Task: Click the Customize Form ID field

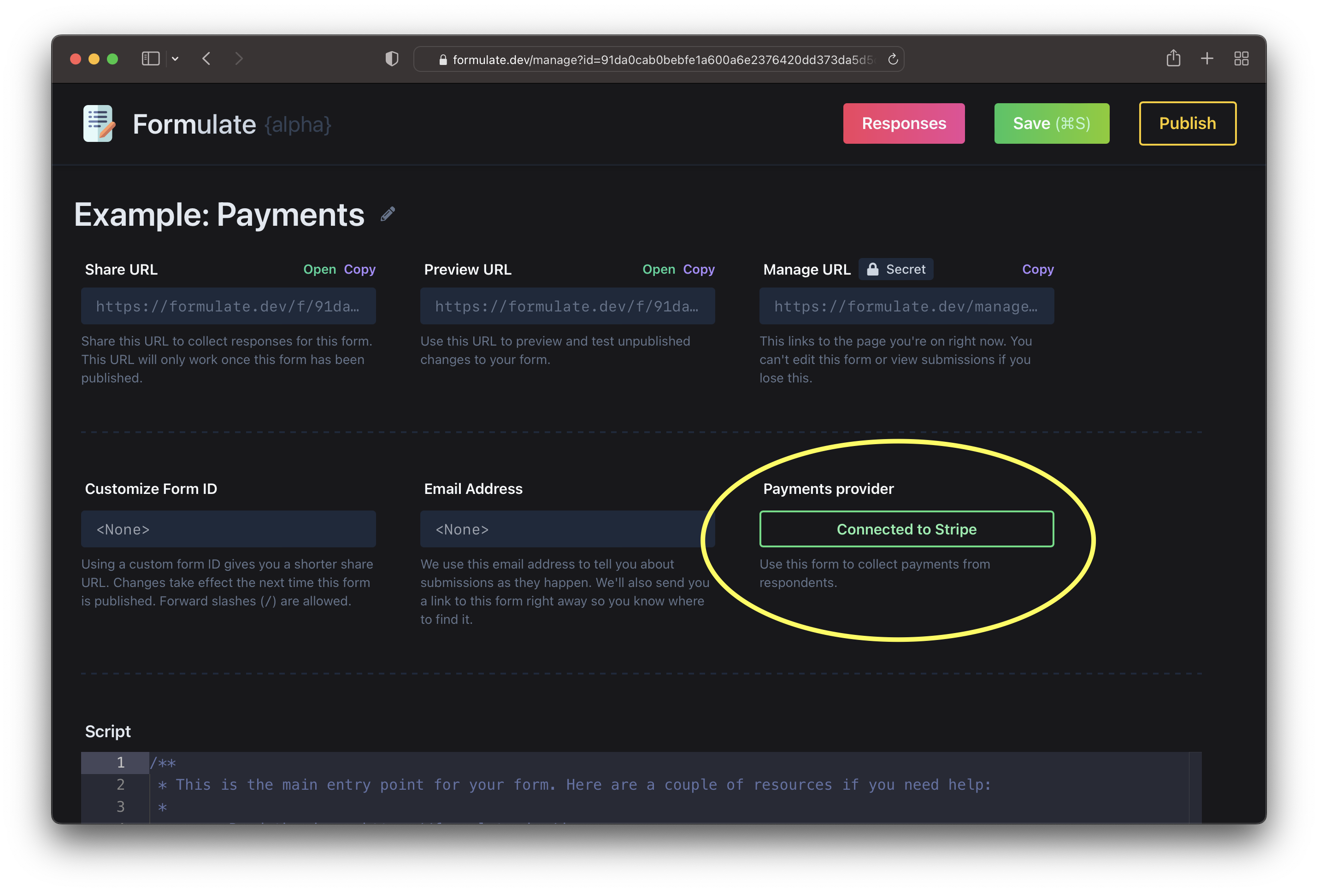Action: click(x=228, y=529)
